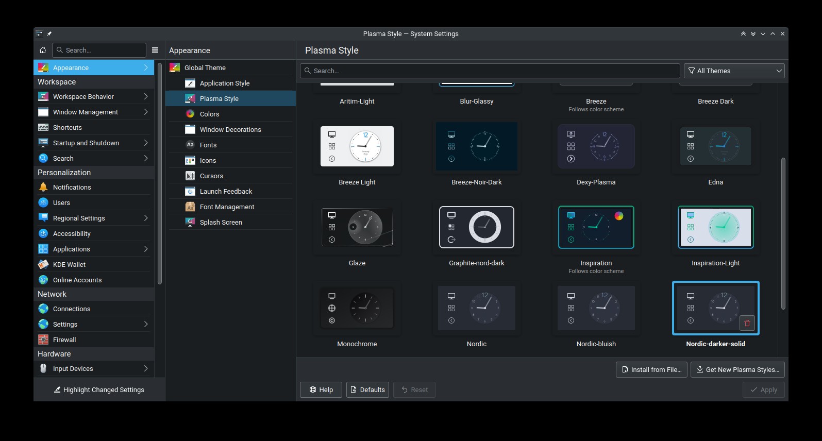The width and height of the screenshot is (822, 441).
Task: Click the Users icon
Action: 43,202
